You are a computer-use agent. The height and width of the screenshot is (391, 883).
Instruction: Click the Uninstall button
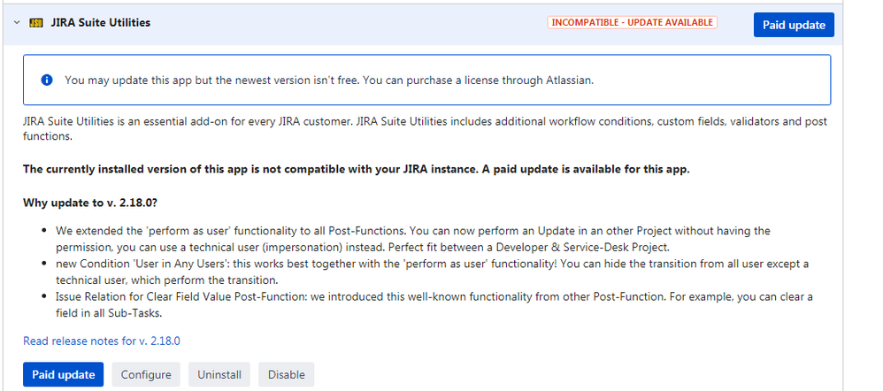point(219,375)
